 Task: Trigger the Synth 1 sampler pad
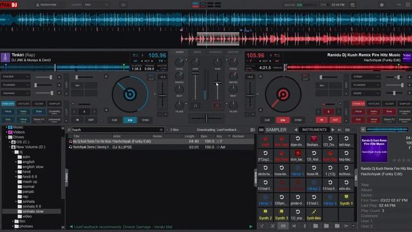[346, 200]
